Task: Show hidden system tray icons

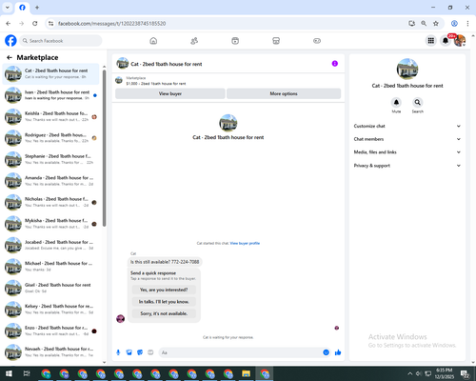Action: click(x=410, y=373)
